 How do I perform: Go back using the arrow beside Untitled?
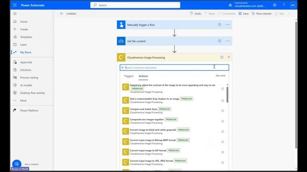click(x=62, y=13)
